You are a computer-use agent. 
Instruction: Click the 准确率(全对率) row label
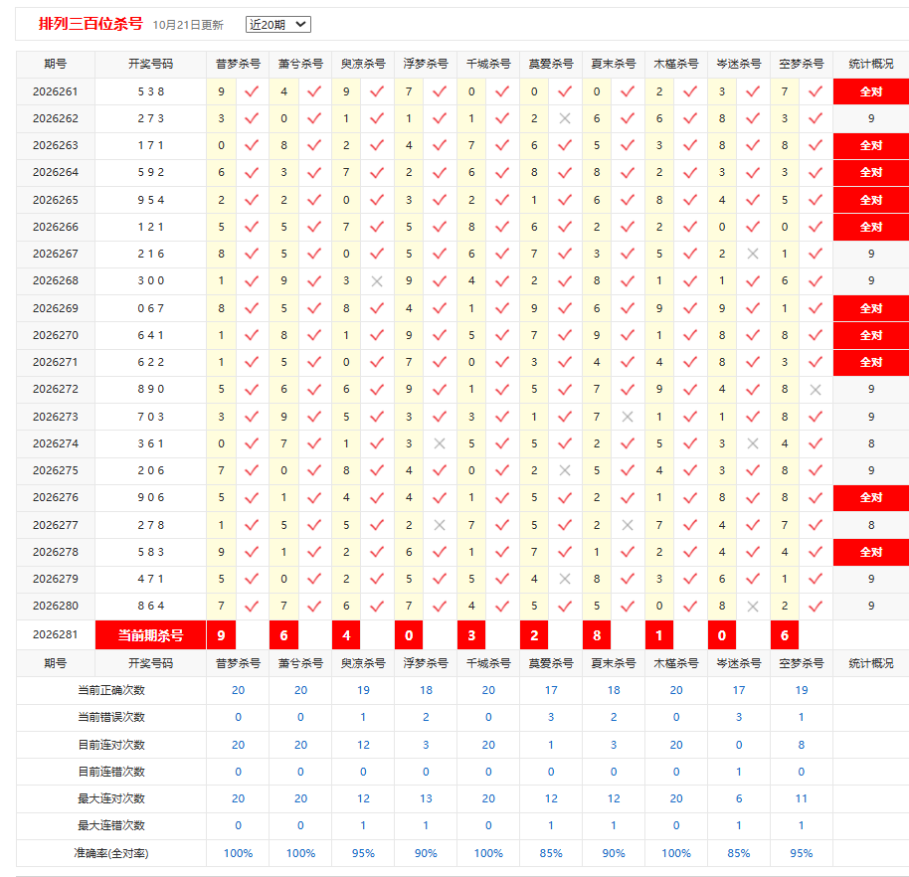tap(111, 853)
